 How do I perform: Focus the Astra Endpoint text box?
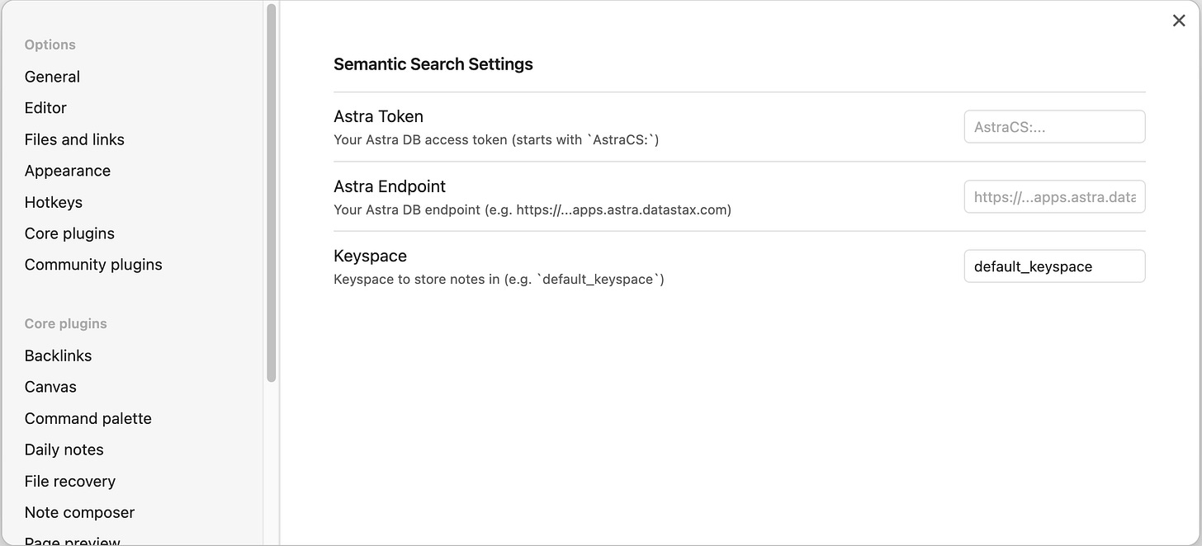click(x=1054, y=197)
